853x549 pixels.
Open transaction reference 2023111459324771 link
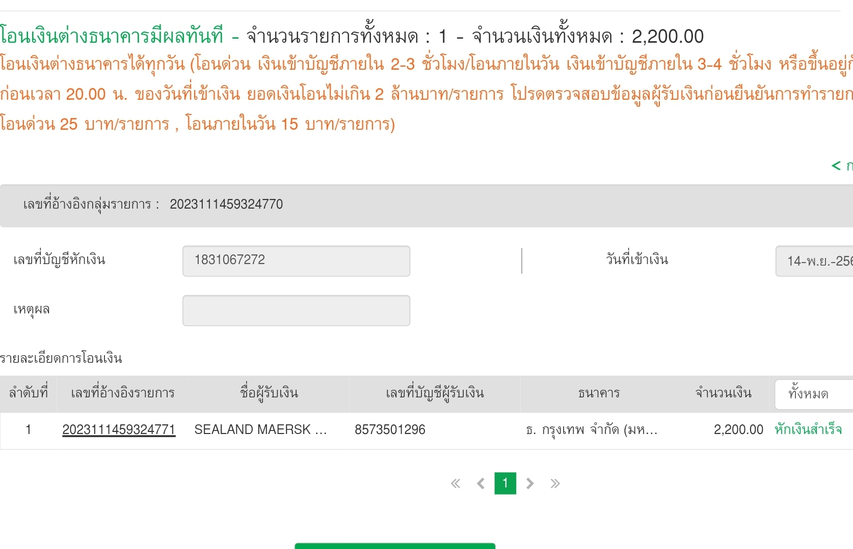119,430
